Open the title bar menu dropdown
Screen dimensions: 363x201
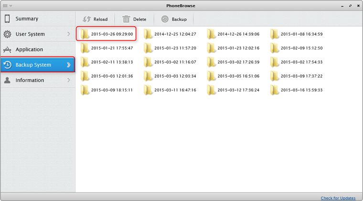[7, 5]
